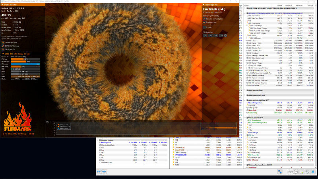Collapse GPU Rail Voltages subgroup
Screen dimensions: 318x179
coord(247,26)
